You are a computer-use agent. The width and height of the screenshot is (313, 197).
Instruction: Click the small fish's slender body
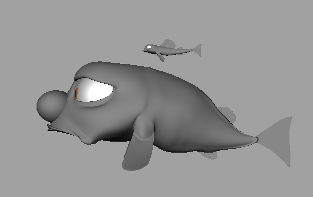[174, 51]
